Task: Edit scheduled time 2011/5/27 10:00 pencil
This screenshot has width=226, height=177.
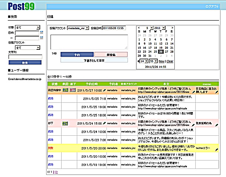Action: pos(105,90)
